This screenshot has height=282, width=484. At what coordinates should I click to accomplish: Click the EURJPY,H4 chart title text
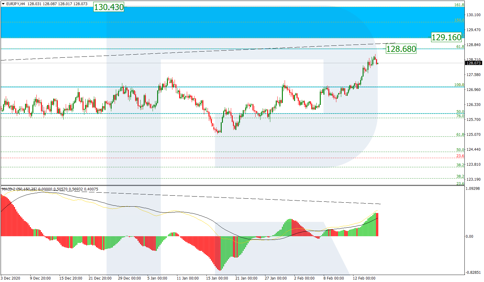[x=16, y=4]
